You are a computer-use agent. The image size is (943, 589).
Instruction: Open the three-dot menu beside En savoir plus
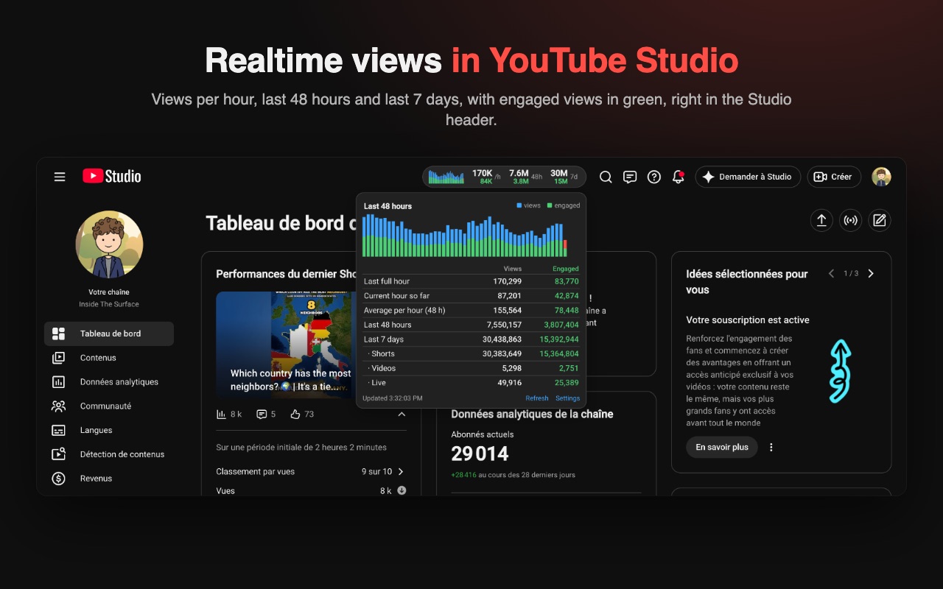click(771, 447)
